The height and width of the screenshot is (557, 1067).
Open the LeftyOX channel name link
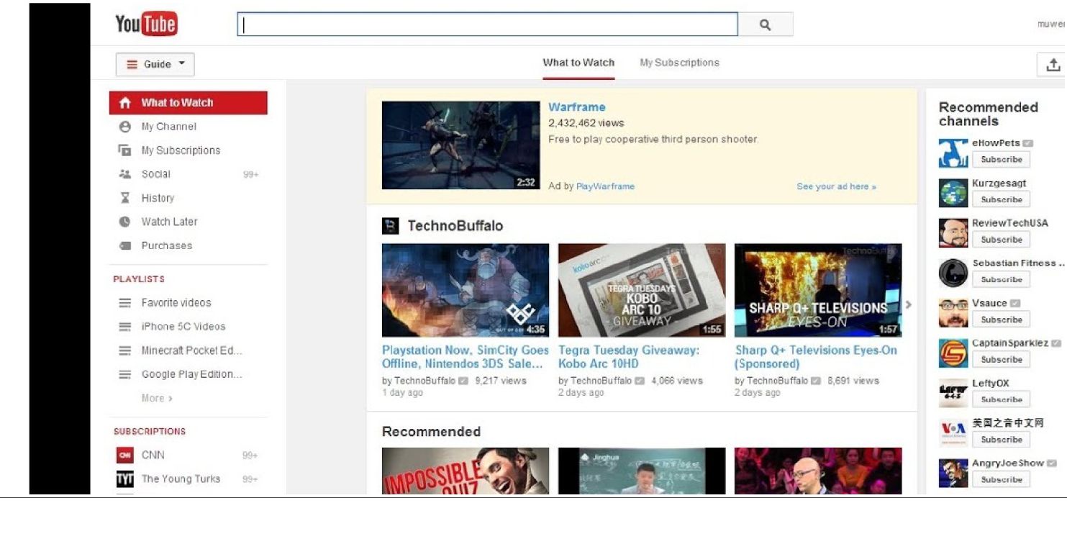991,384
